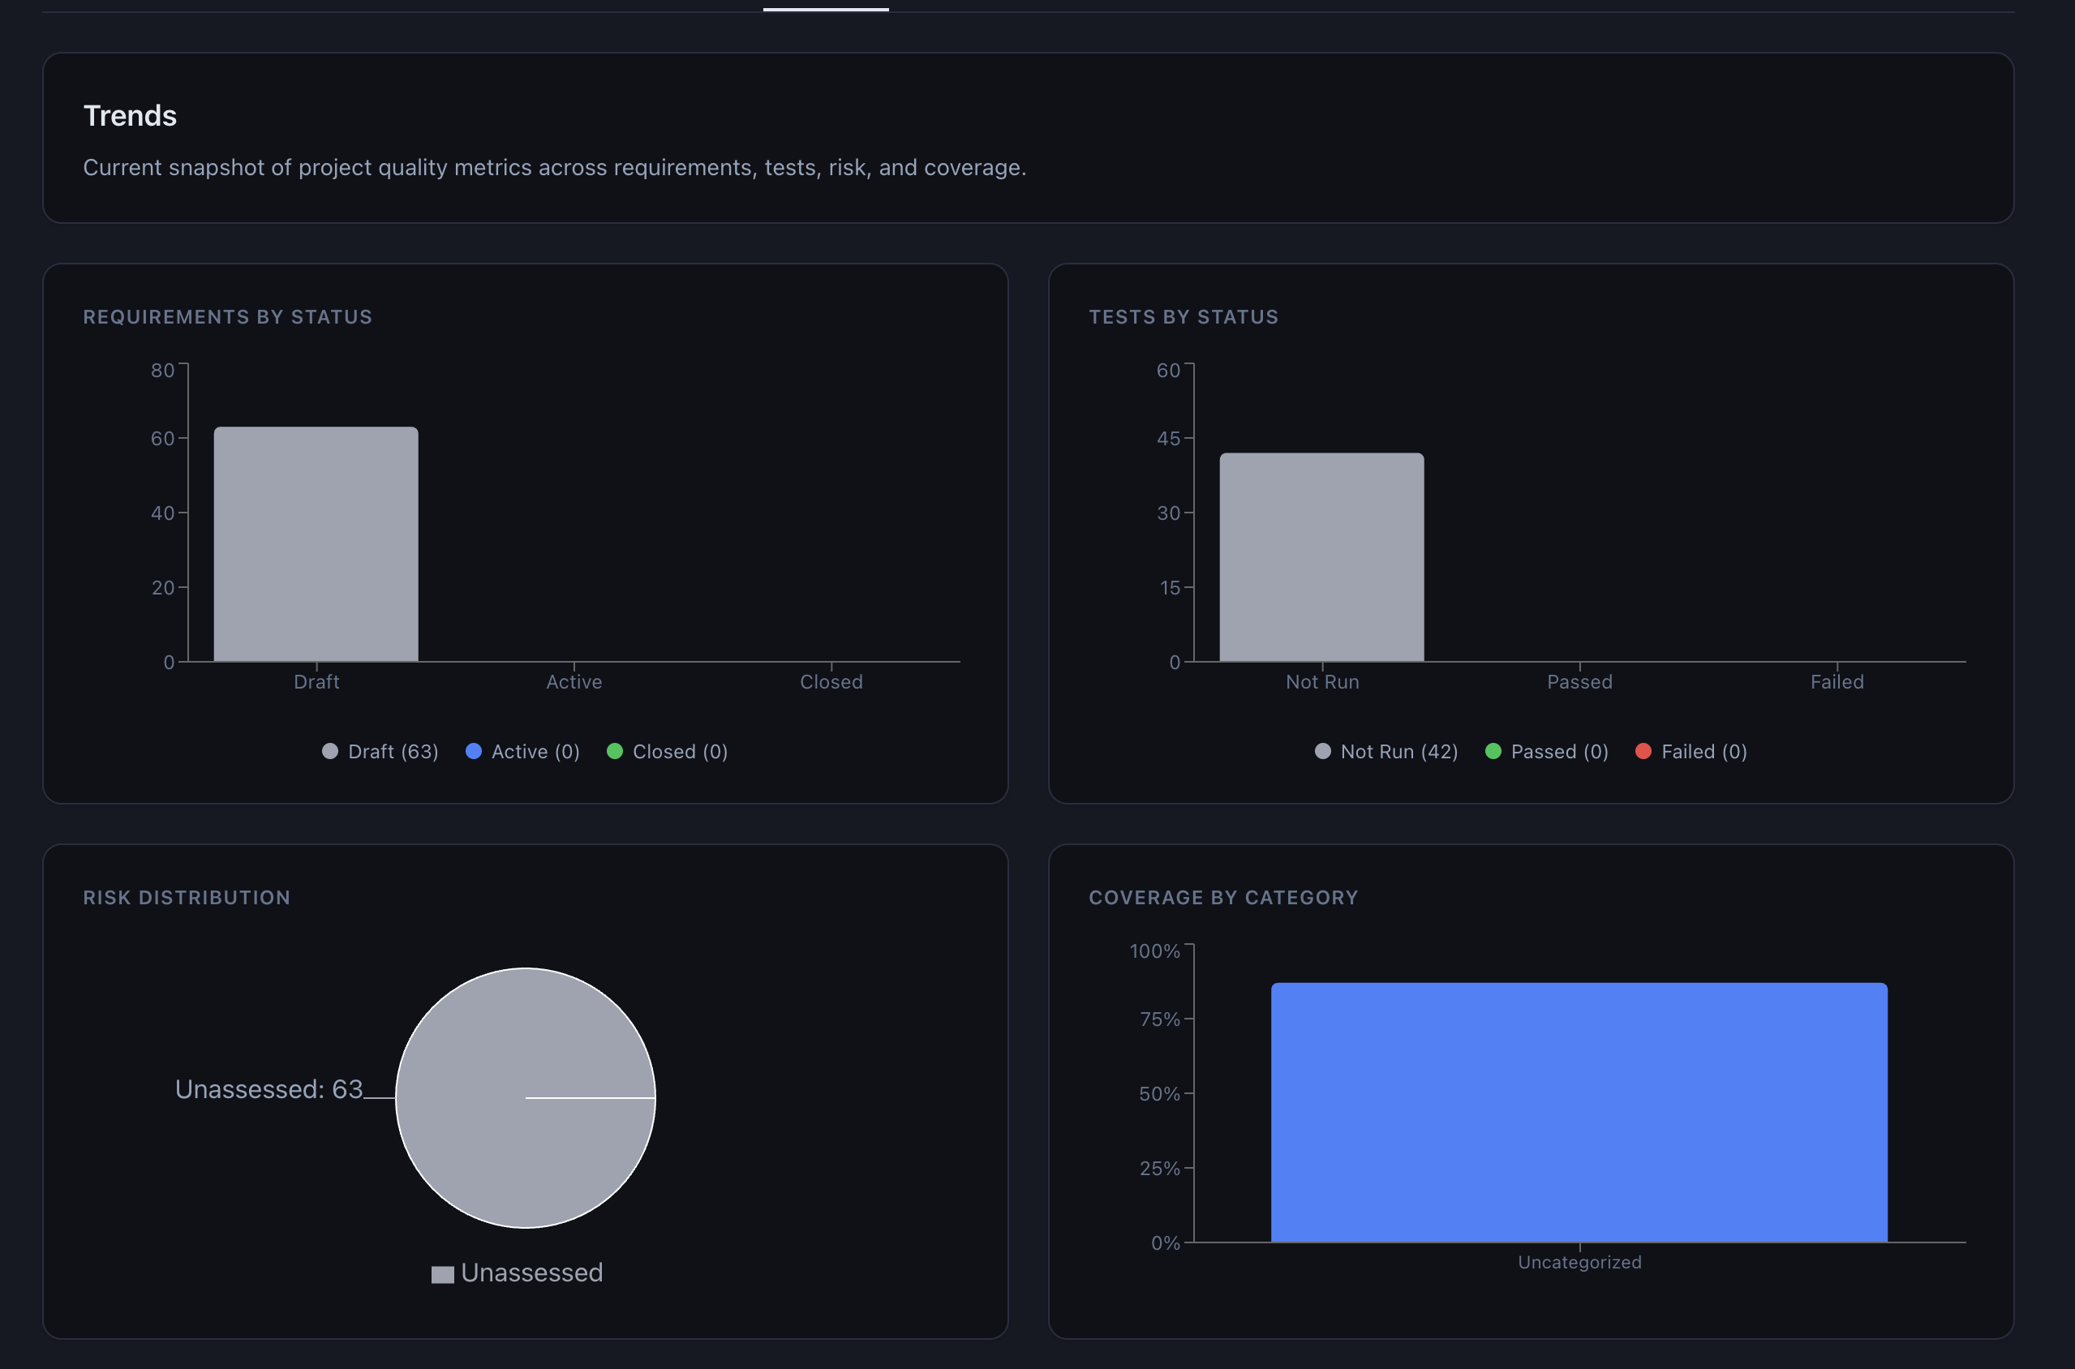
Task: Select the Draft bar in Requirements chart
Action: 316,544
